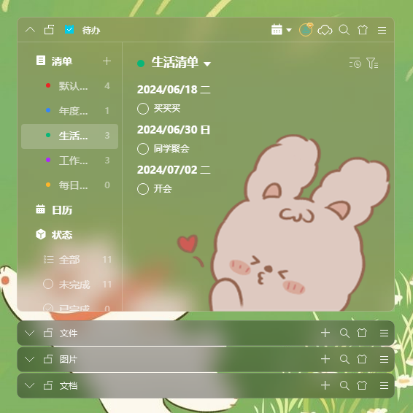Screen dimensions: 413x413
Task: Open the 每日... list
Action: click(69, 185)
